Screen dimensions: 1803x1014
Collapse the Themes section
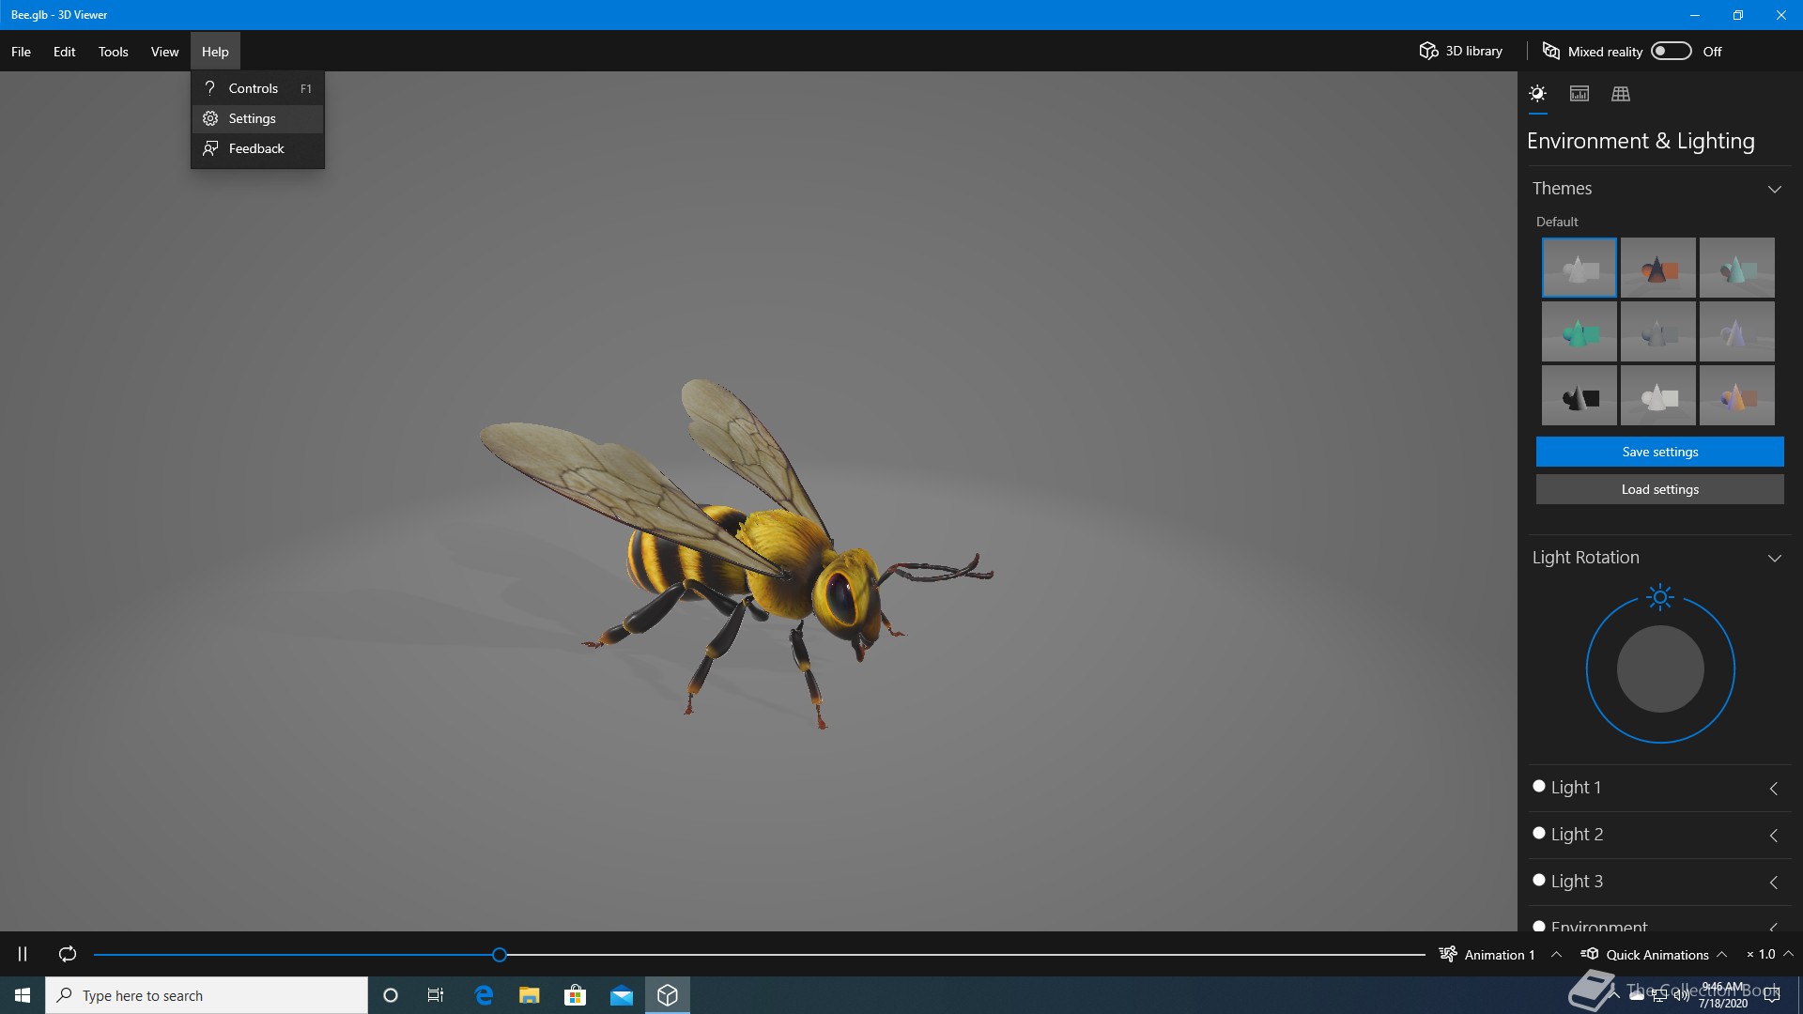point(1774,189)
